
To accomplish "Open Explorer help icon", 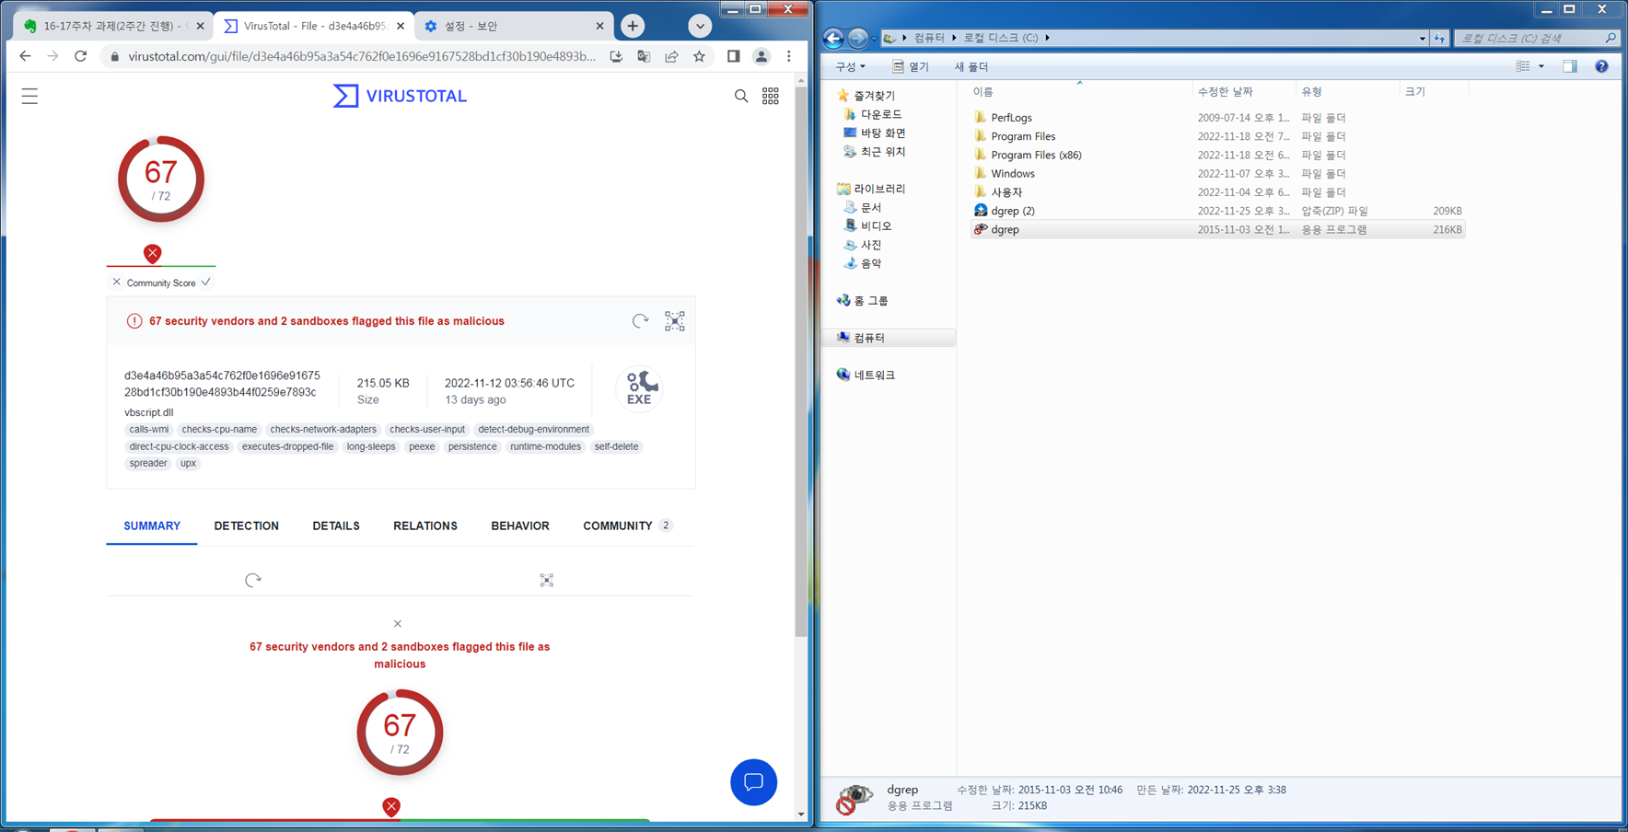I will pyautogui.click(x=1602, y=66).
